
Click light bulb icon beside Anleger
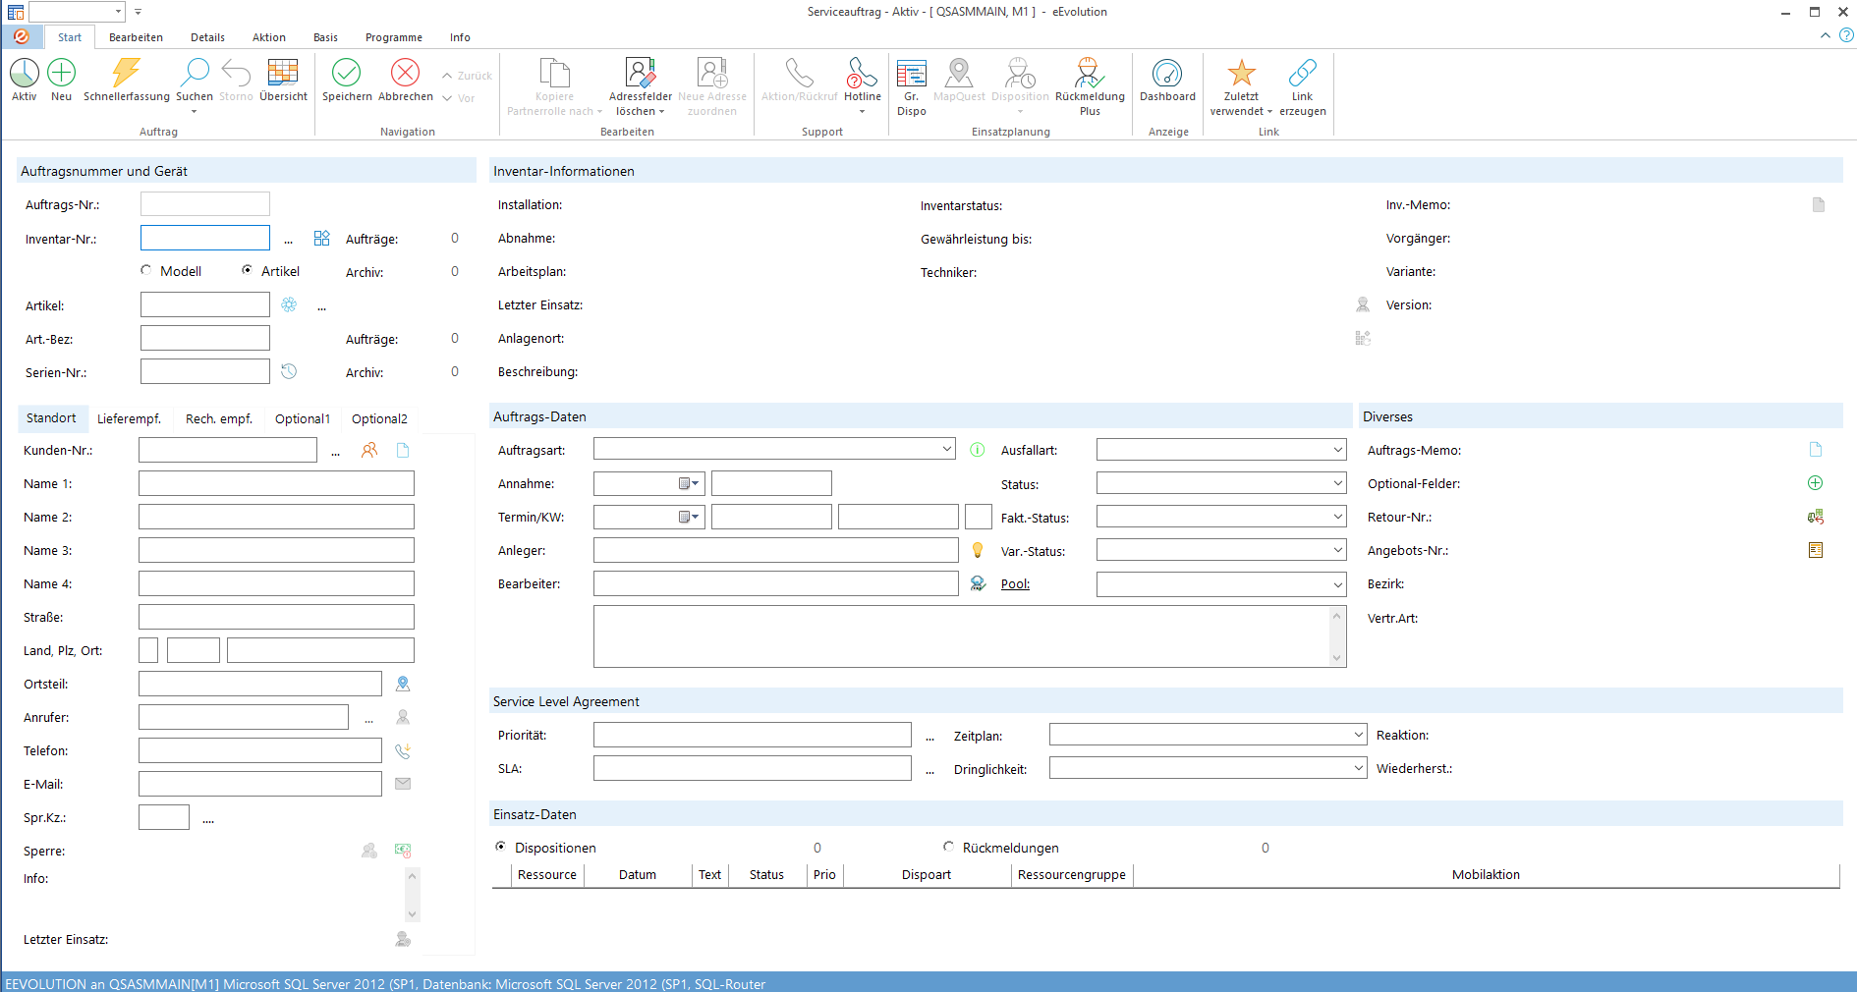(978, 550)
